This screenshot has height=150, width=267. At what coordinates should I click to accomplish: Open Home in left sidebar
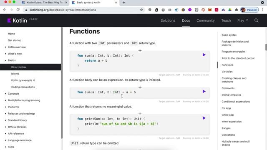coord(11,34)
